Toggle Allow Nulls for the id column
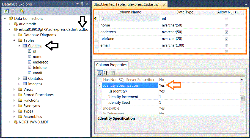The height and width of the screenshot is (139, 250). point(226,19)
